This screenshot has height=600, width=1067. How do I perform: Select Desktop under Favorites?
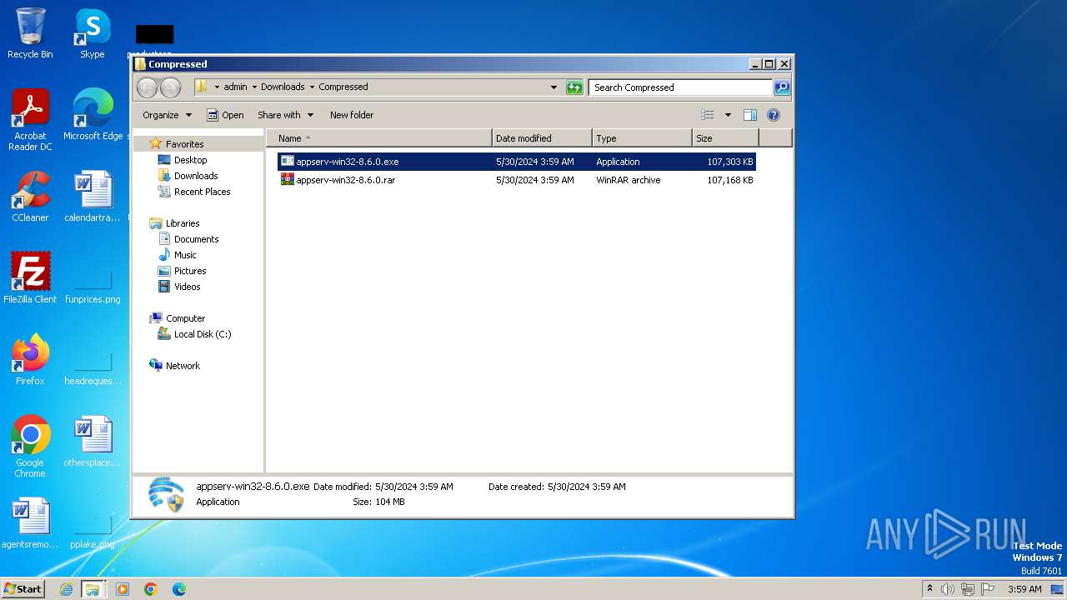(190, 160)
